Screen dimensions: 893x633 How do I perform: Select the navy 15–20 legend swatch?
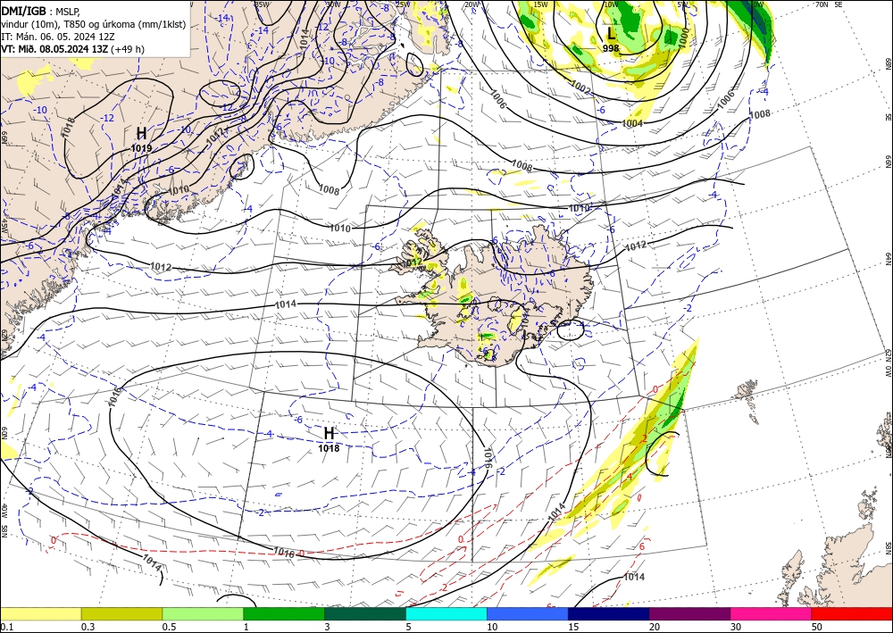[x=608, y=614]
